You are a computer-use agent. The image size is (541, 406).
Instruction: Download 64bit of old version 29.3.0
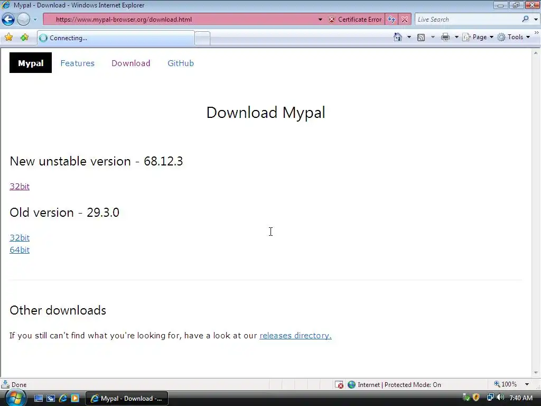[x=20, y=250]
